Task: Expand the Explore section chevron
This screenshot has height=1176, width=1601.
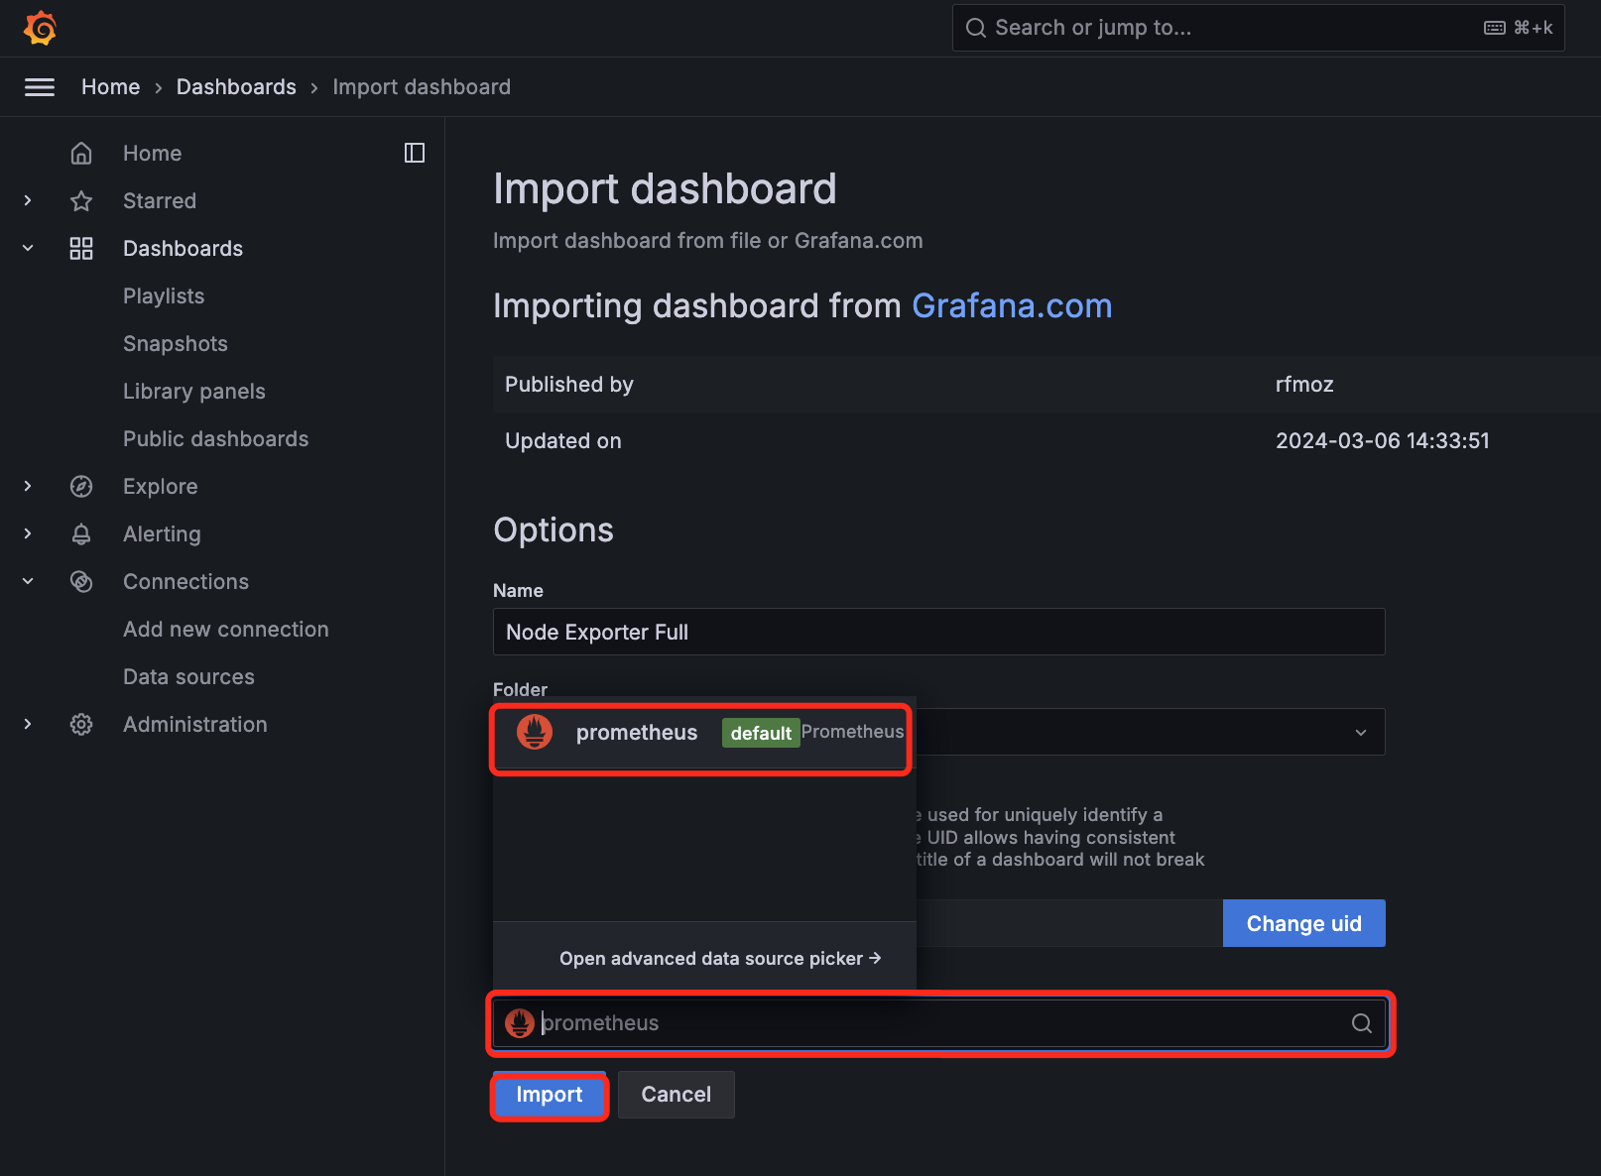Action: [28, 486]
